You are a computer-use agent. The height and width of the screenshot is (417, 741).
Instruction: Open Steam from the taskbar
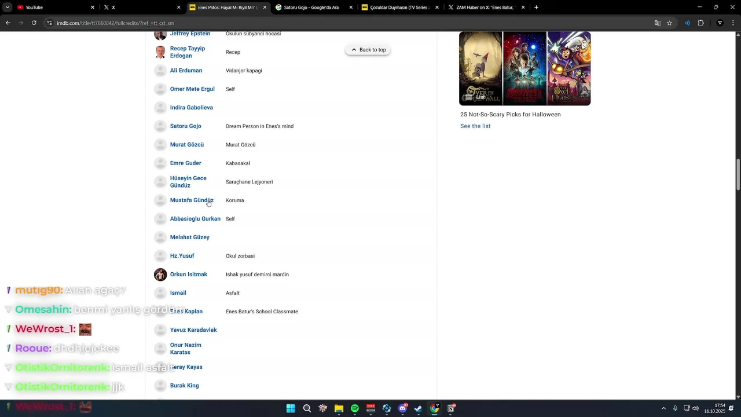419,408
